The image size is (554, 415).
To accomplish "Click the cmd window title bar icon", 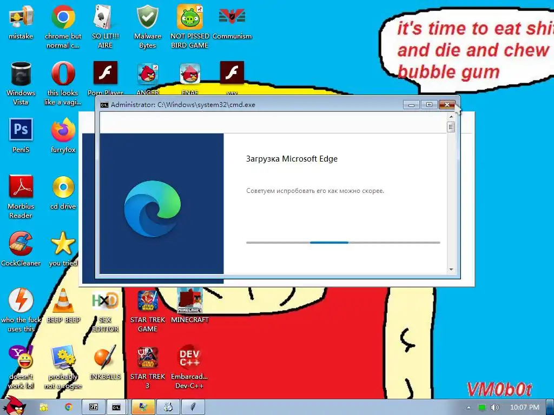I will [104, 105].
